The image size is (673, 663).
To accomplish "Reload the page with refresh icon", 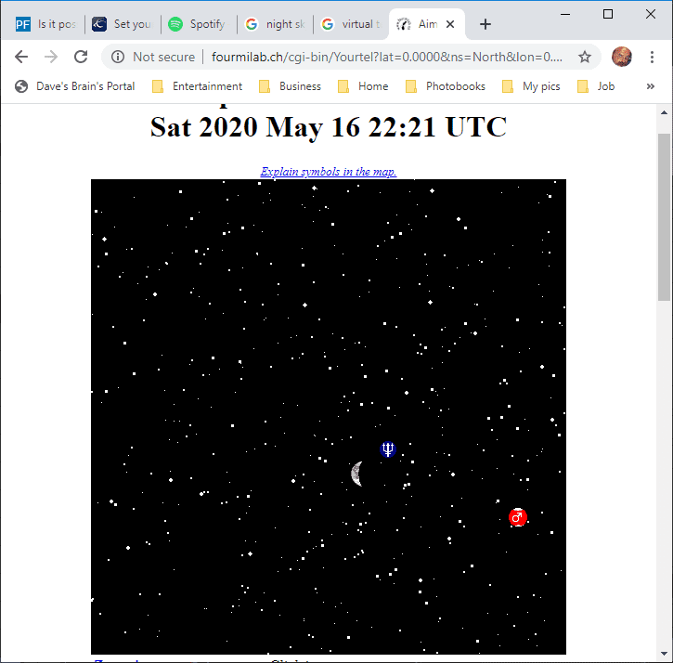I will click(x=81, y=57).
